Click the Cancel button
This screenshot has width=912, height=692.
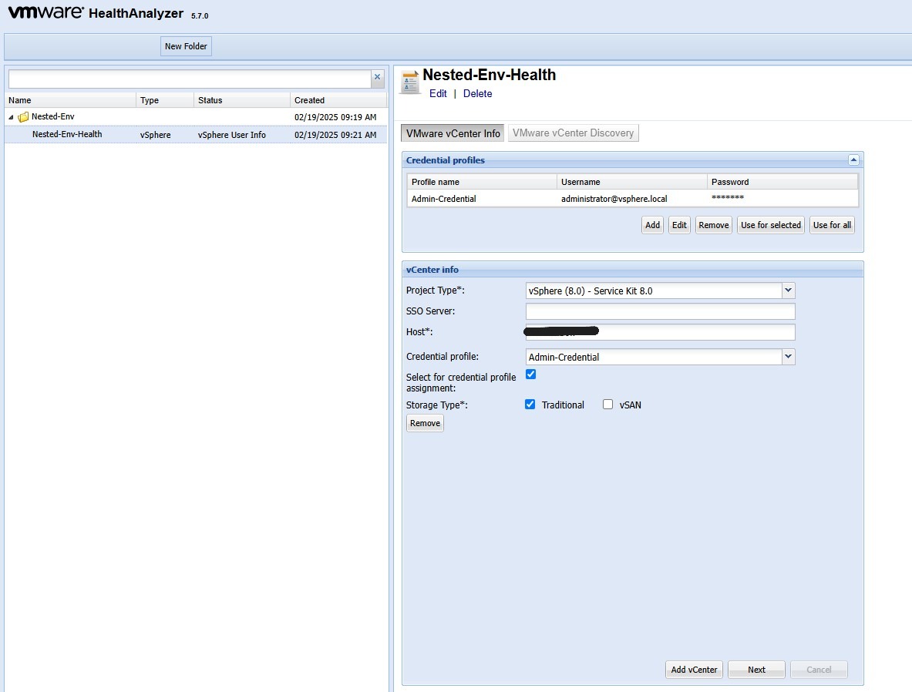(x=819, y=670)
